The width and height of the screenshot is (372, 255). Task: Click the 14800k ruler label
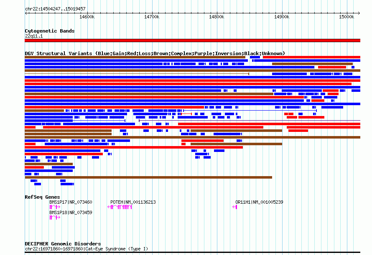point(217,17)
